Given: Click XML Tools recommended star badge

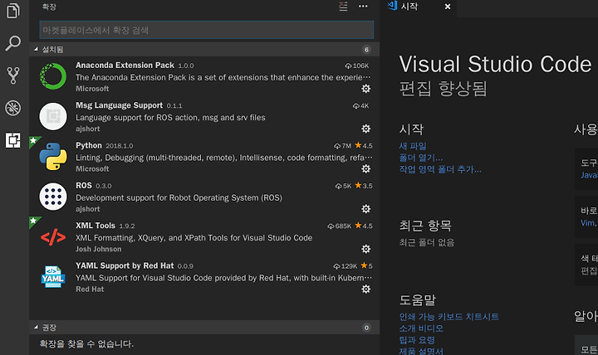Looking at the screenshot, I should pos(33,221).
